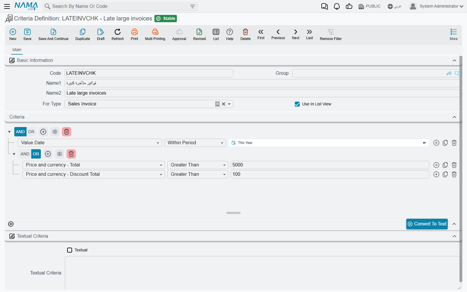Open Price and currency - Discount Total dropdown
Viewport: 467px width, 292px height.
coord(161,174)
